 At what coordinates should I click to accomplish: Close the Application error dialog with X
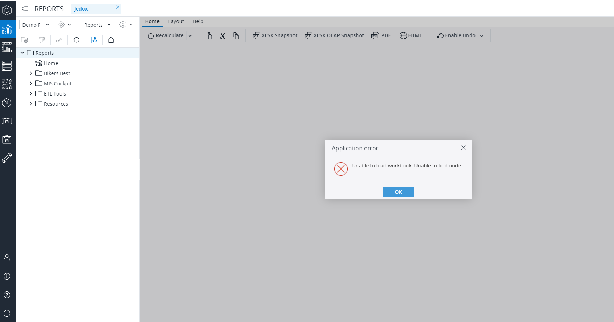coord(463,148)
